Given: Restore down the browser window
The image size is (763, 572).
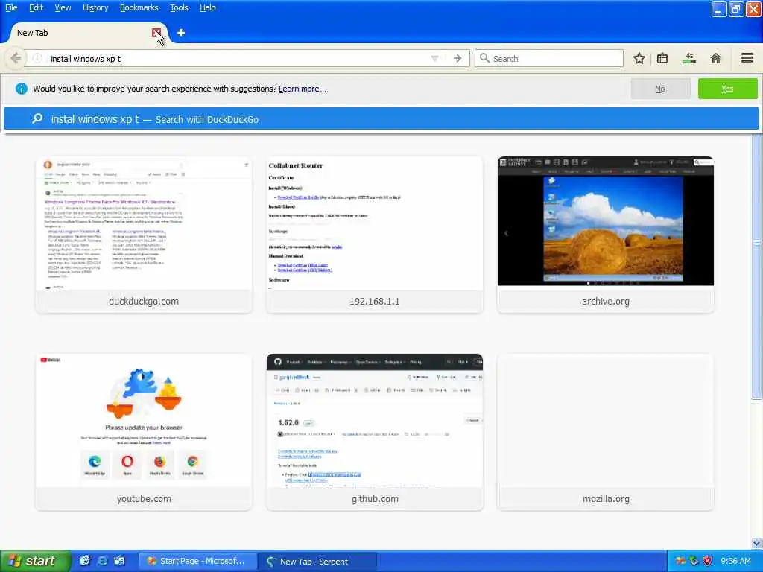Looking at the screenshot, I should [x=735, y=9].
